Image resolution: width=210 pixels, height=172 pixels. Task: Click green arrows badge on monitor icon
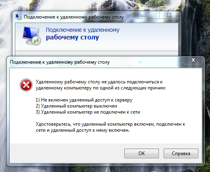(36, 41)
